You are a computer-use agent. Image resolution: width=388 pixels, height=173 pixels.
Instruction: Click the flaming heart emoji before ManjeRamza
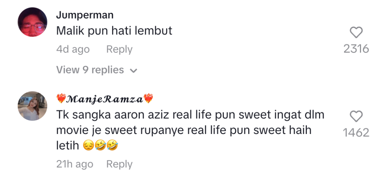pos(61,99)
